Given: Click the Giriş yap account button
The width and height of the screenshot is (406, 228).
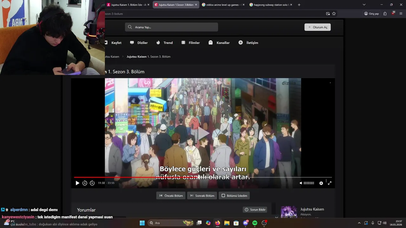Looking at the screenshot, I should [371, 14].
